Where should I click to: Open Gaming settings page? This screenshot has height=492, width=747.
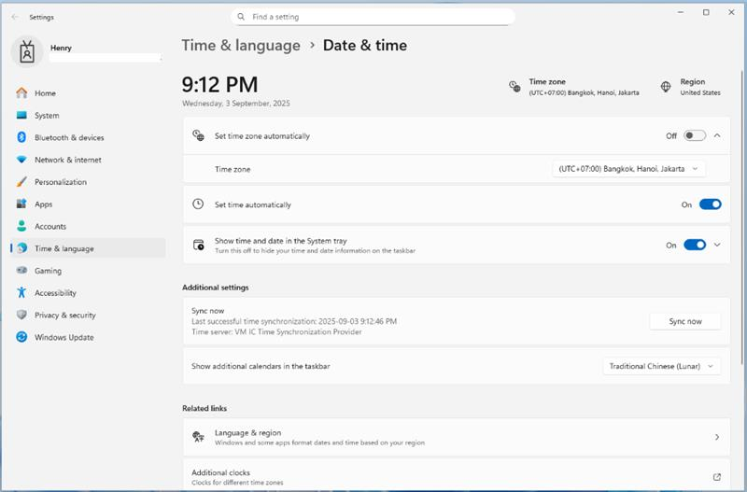pyautogui.click(x=88, y=270)
